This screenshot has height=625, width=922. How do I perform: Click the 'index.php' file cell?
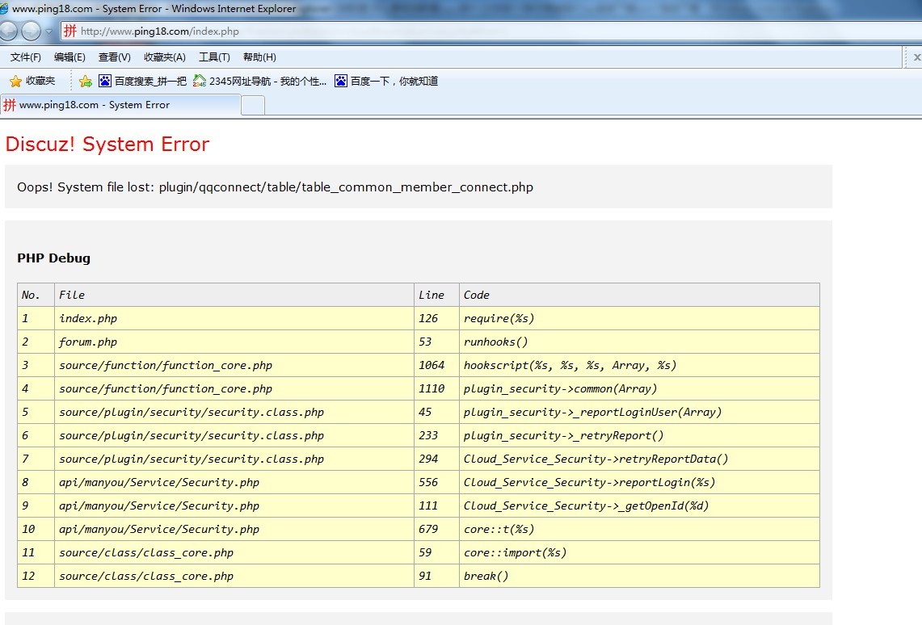[234, 318]
